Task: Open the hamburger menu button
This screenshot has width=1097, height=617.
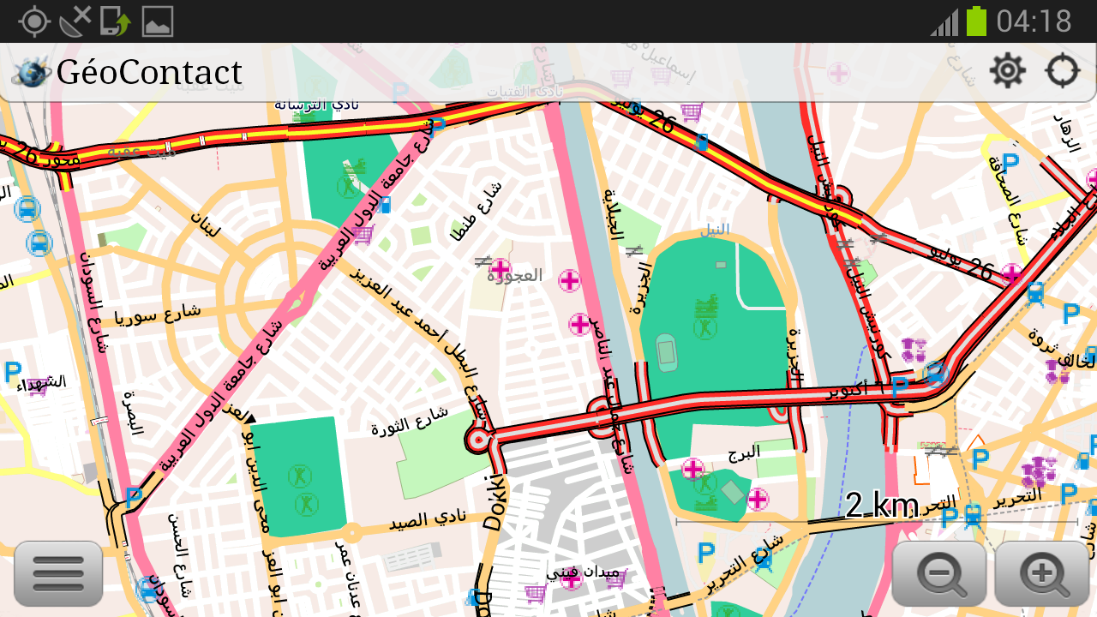Action: pyautogui.click(x=58, y=574)
